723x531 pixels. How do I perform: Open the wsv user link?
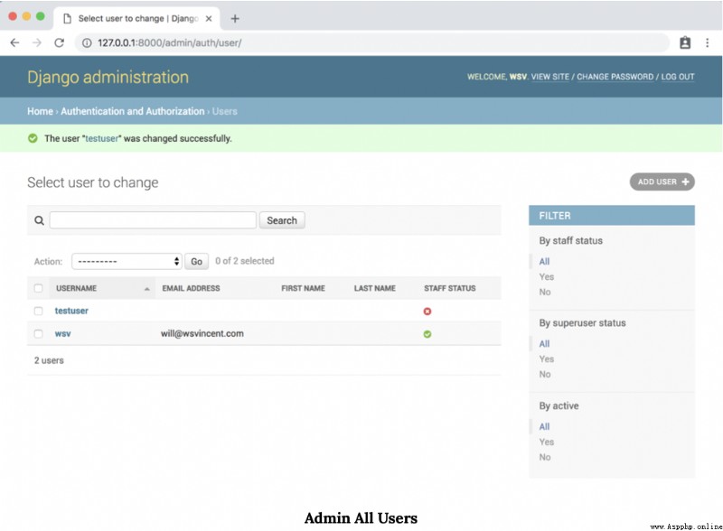62,334
